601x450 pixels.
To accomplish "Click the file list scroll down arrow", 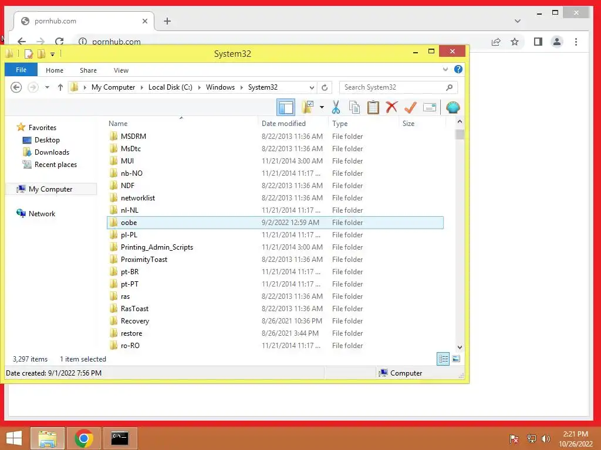I will click(x=460, y=347).
